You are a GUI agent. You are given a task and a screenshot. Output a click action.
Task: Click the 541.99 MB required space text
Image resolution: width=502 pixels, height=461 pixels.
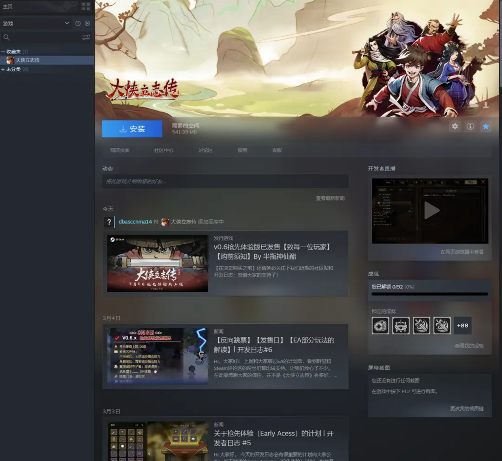tap(184, 132)
